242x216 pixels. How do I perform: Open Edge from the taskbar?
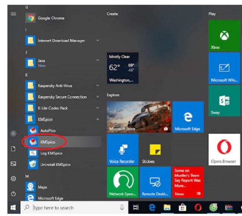click(x=152, y=207)
